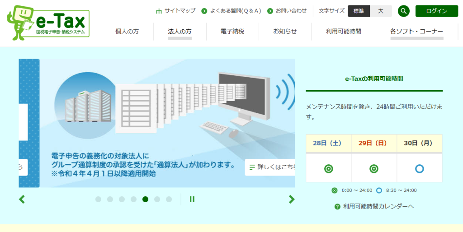Pause the slideshow
Screen dimensions: 463x232
192,200
